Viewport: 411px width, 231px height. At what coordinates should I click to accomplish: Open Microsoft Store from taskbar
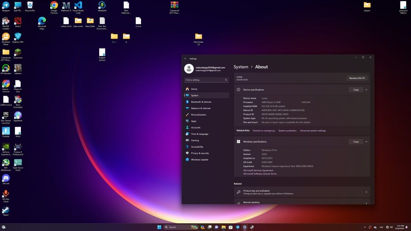[x=231, y=227]
